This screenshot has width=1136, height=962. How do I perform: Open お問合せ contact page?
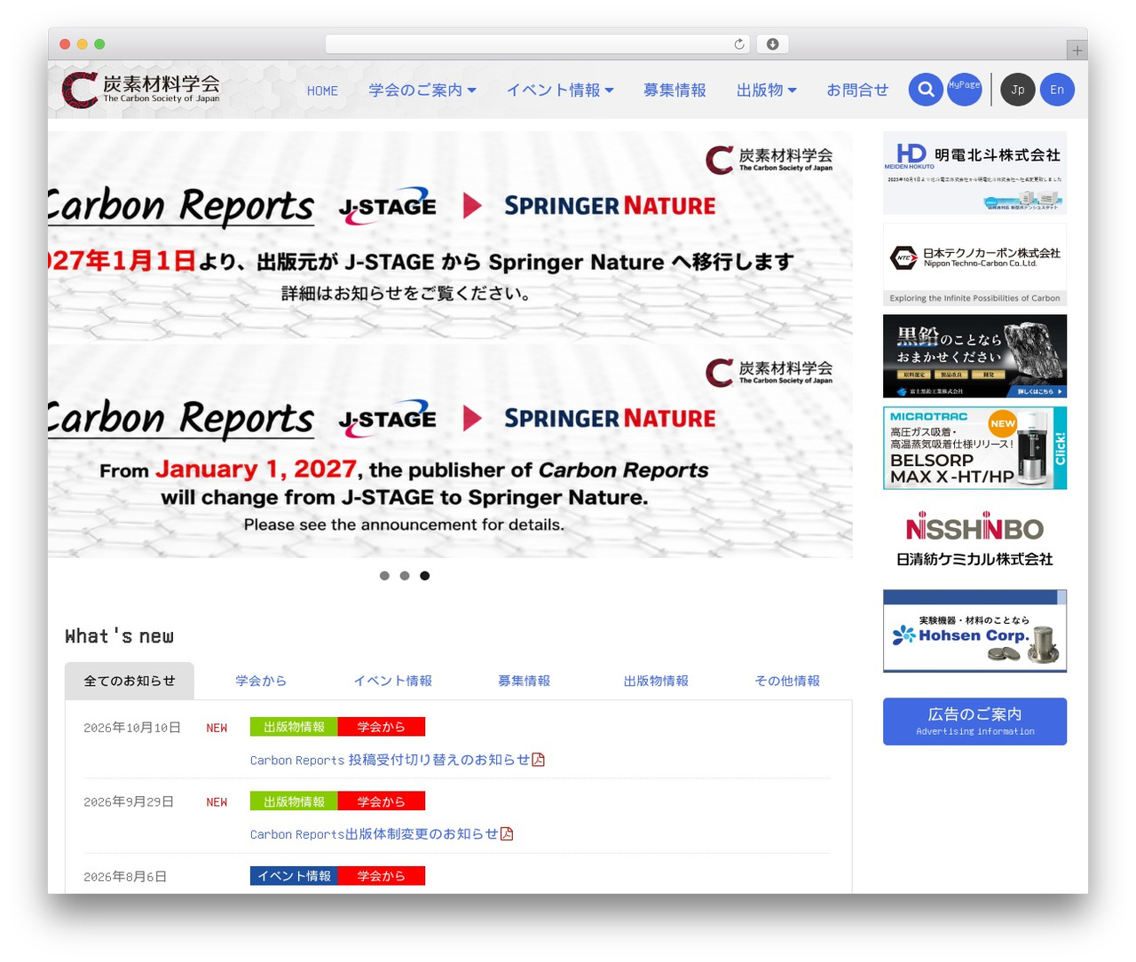(x=857, y=91)
